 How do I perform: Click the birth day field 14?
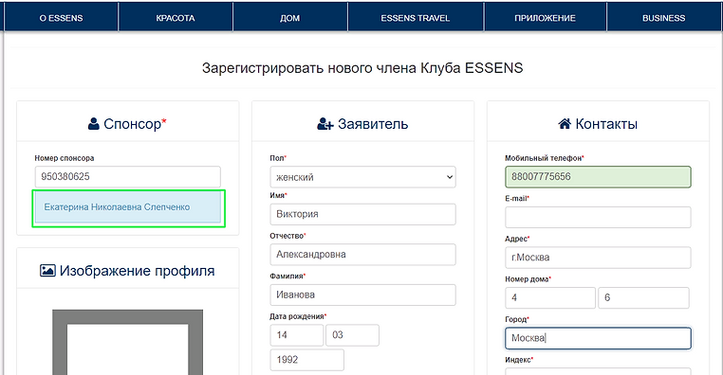296,335
